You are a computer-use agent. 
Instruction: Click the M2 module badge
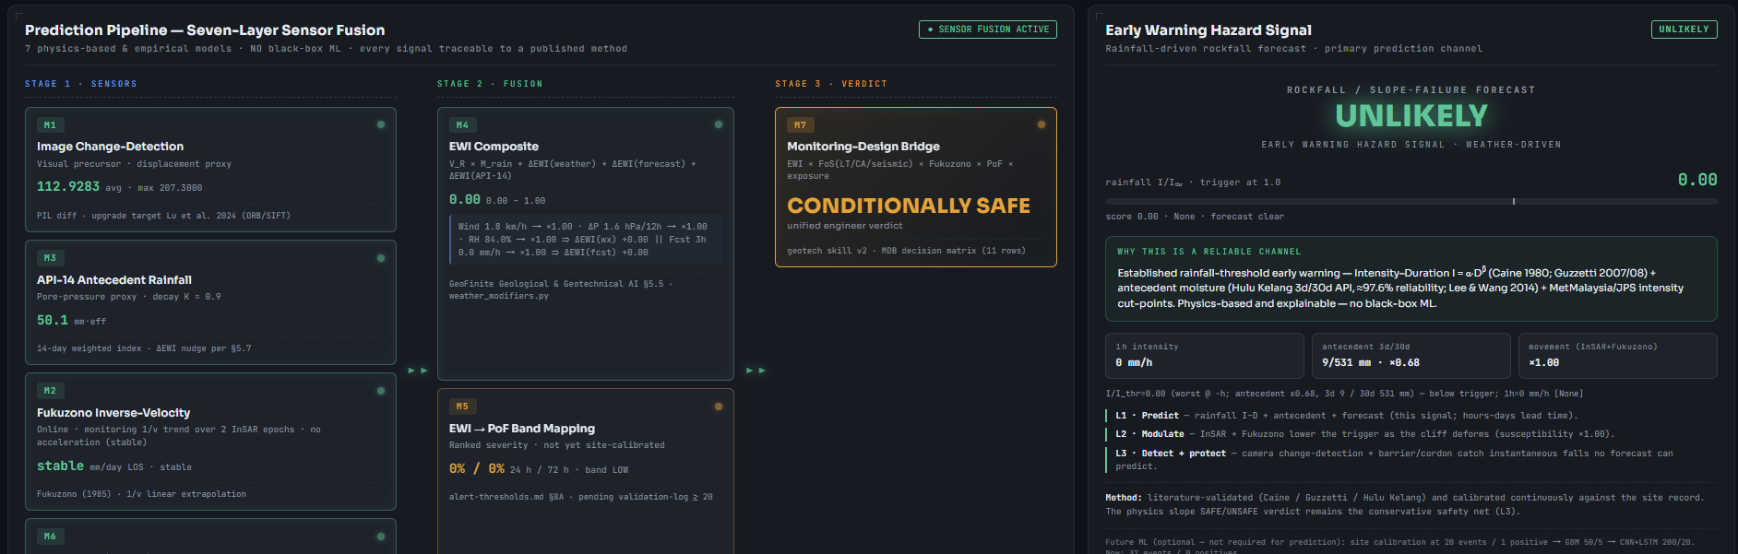click(x=50, y=391)
